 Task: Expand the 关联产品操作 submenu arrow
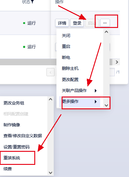96,91
